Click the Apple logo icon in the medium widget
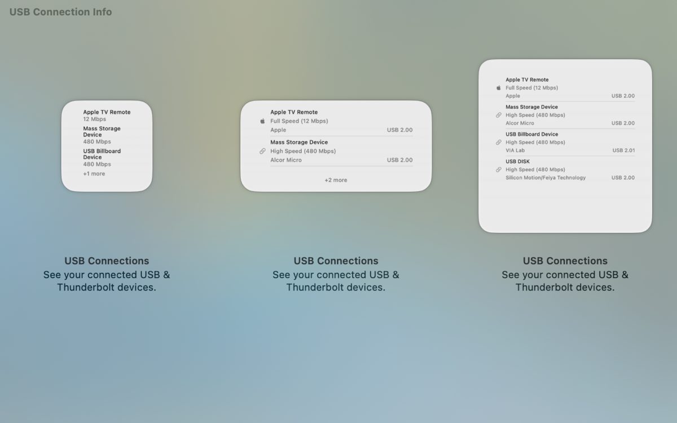677x423 pixels. 262,121
